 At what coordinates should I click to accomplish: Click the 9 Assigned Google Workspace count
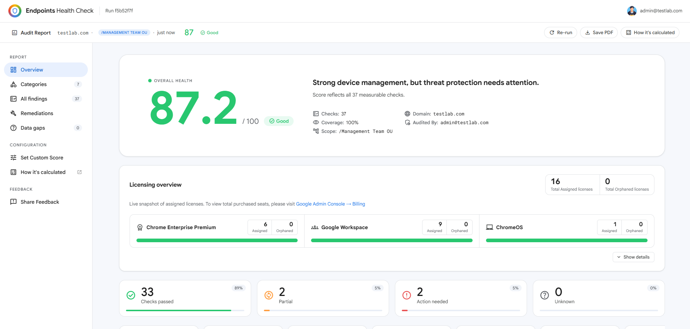[x=434, y=227]
